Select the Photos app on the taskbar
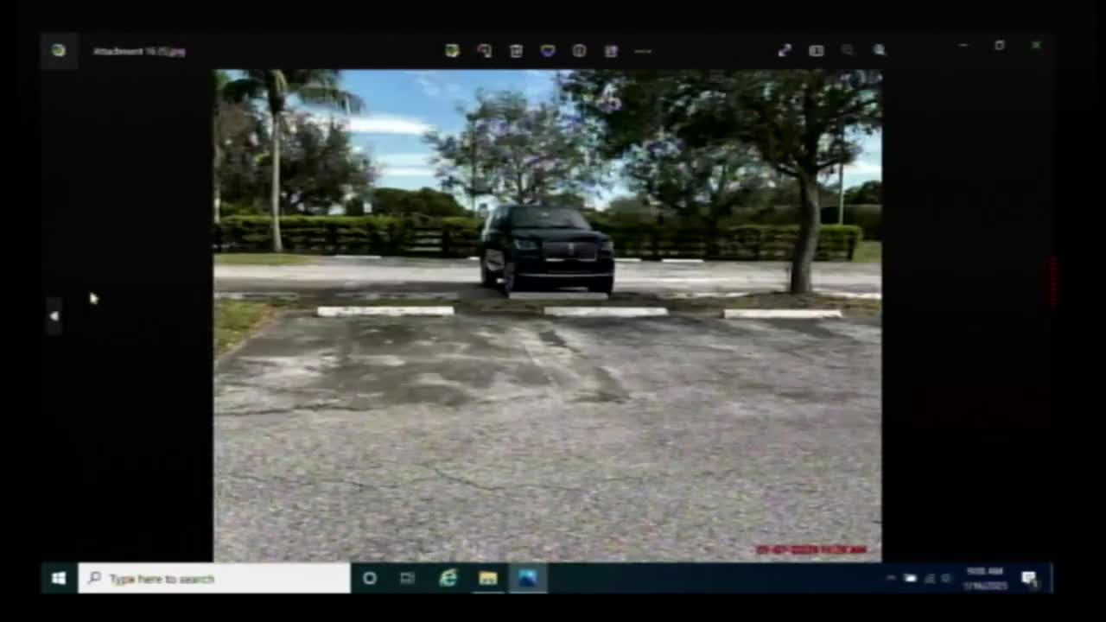Screen dimensions: 1106x622 (528, 578)
